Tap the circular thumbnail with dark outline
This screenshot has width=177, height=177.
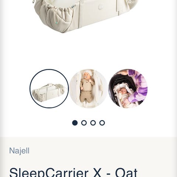pos(49,88)
